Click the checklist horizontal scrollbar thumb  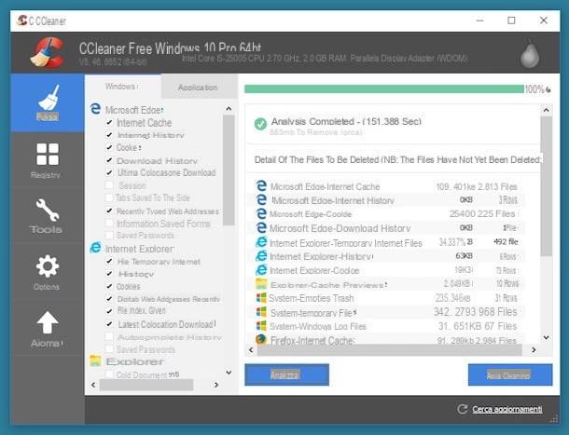(146, 385)
